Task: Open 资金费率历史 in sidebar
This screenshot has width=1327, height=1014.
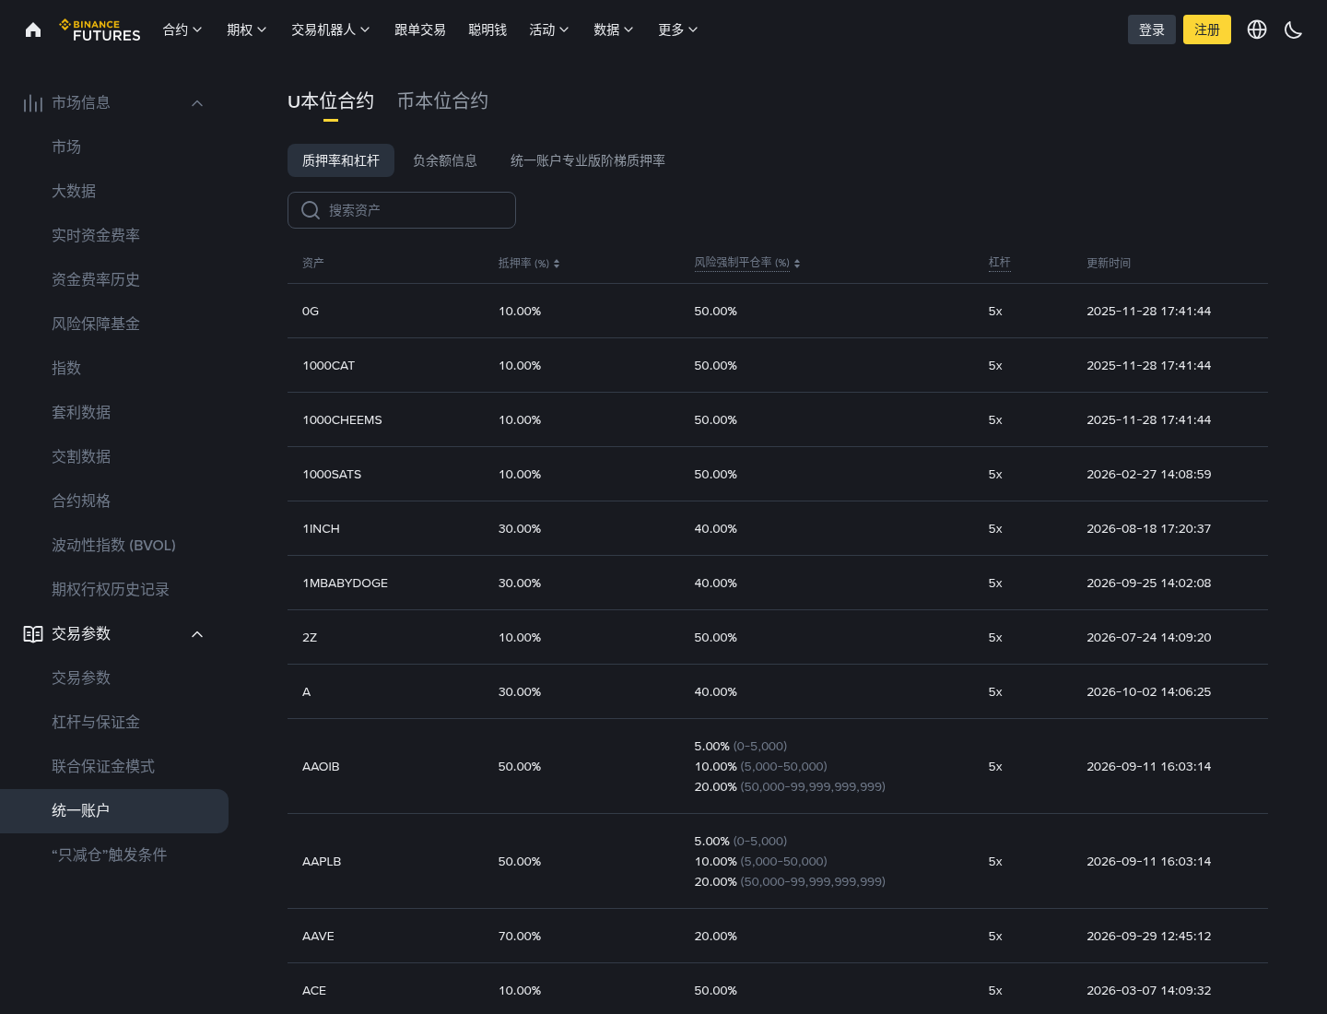Action: pos(96,279)
